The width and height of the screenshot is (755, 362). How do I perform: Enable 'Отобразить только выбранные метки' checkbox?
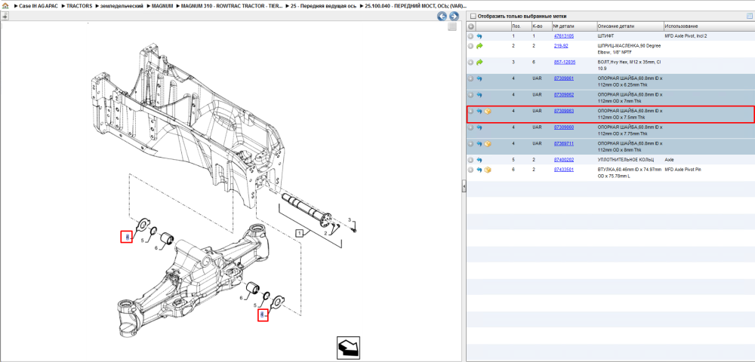tap(473, 16)
